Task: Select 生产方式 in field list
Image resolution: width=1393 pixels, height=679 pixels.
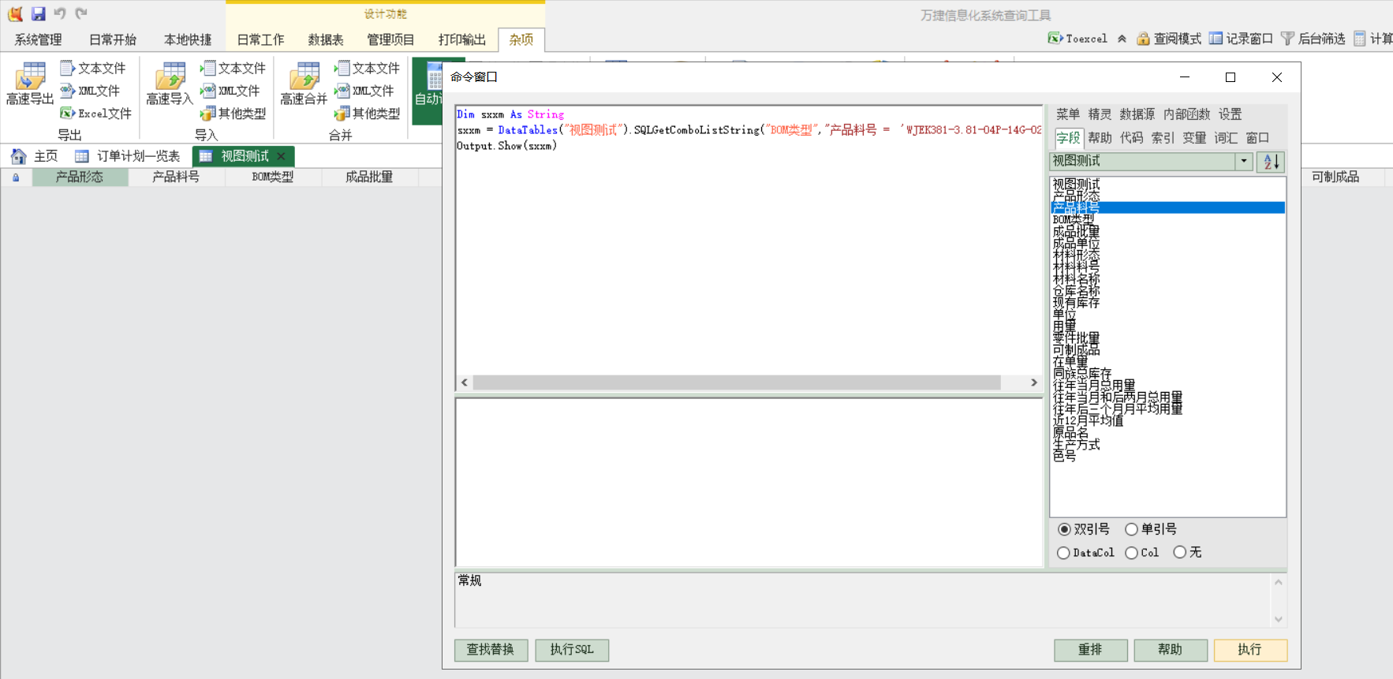Action: (1167, 444)
